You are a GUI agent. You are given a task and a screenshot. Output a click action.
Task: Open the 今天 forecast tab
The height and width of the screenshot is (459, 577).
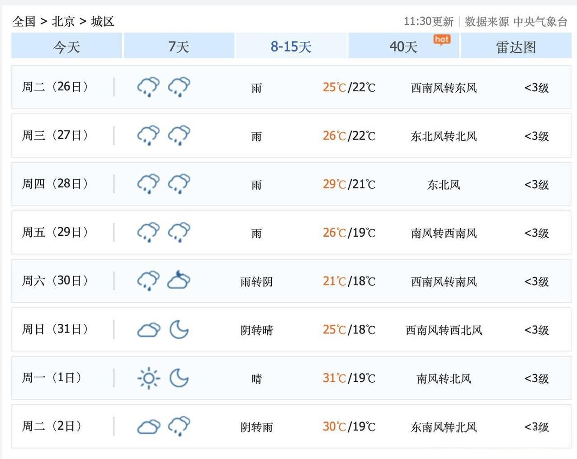pyautogui.click(x=66, y=47)
